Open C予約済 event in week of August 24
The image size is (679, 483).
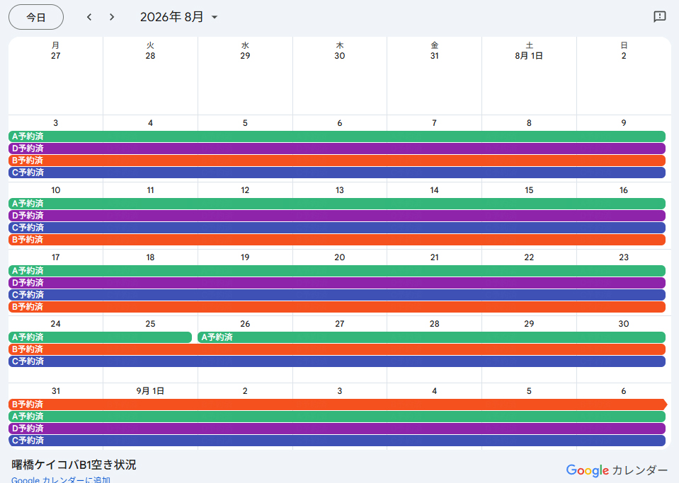point(337,361)
